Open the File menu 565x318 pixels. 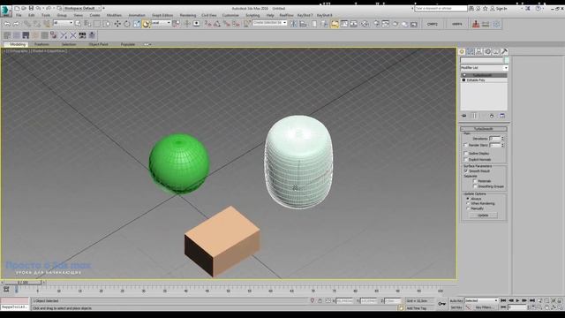point(19,16)
